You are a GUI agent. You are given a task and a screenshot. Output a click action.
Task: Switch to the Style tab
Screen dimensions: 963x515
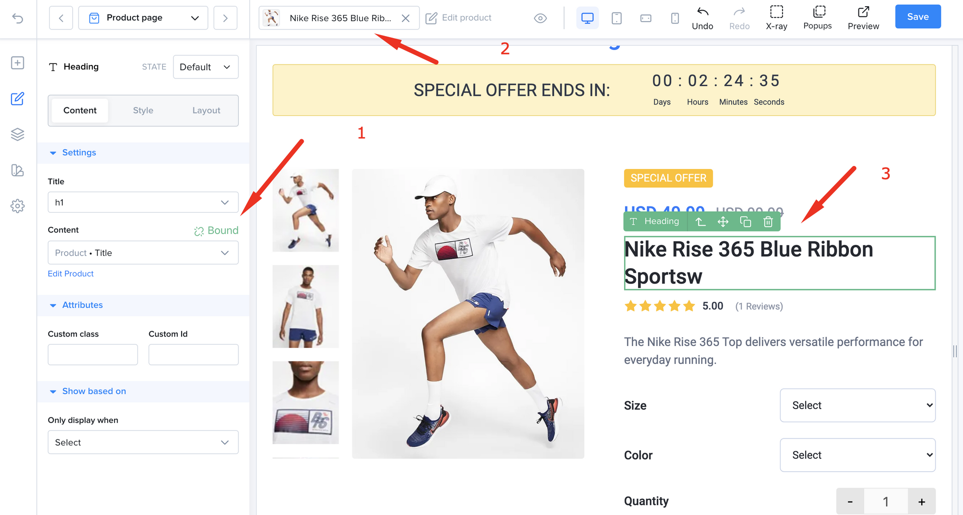coord(143,111)
